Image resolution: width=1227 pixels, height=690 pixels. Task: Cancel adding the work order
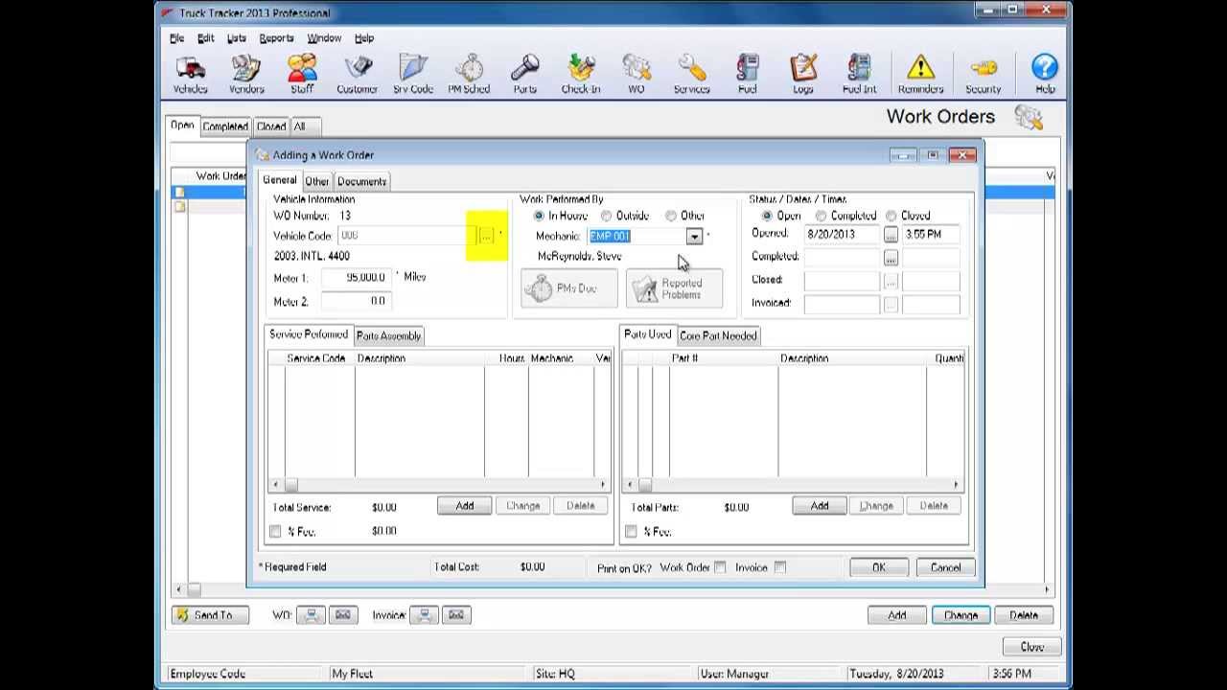(x=945, y=567)
